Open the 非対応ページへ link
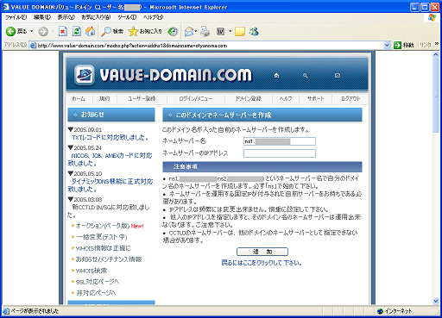The width and height of the screenshot is (442, 318). tap(96, 293)
